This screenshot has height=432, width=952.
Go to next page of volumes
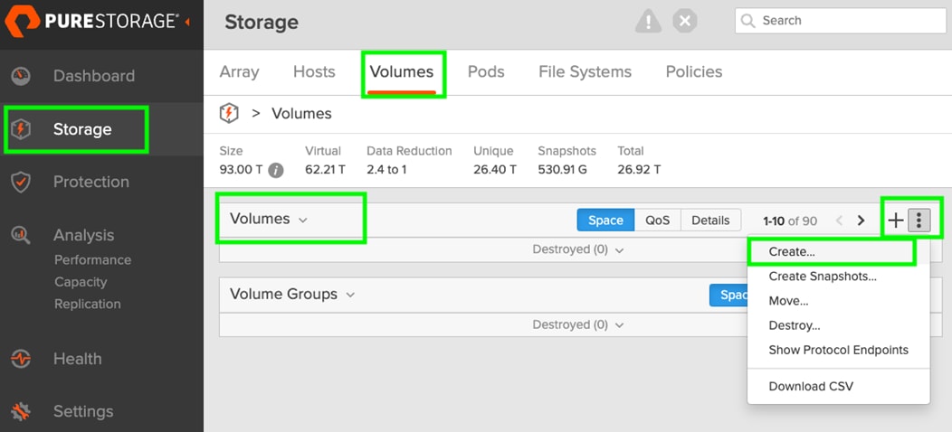861,220
